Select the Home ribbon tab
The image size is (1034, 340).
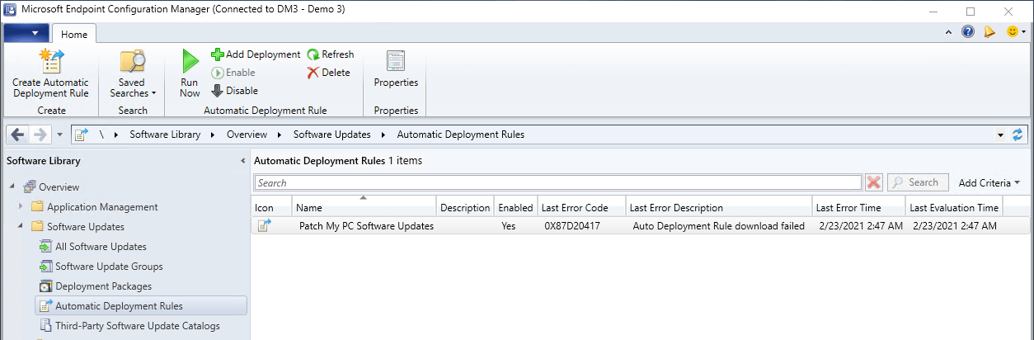pos(74,34)
